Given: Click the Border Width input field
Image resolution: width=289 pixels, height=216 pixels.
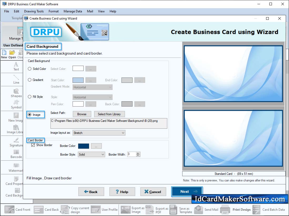Looking at the screenshot, I should coord(131,154).
